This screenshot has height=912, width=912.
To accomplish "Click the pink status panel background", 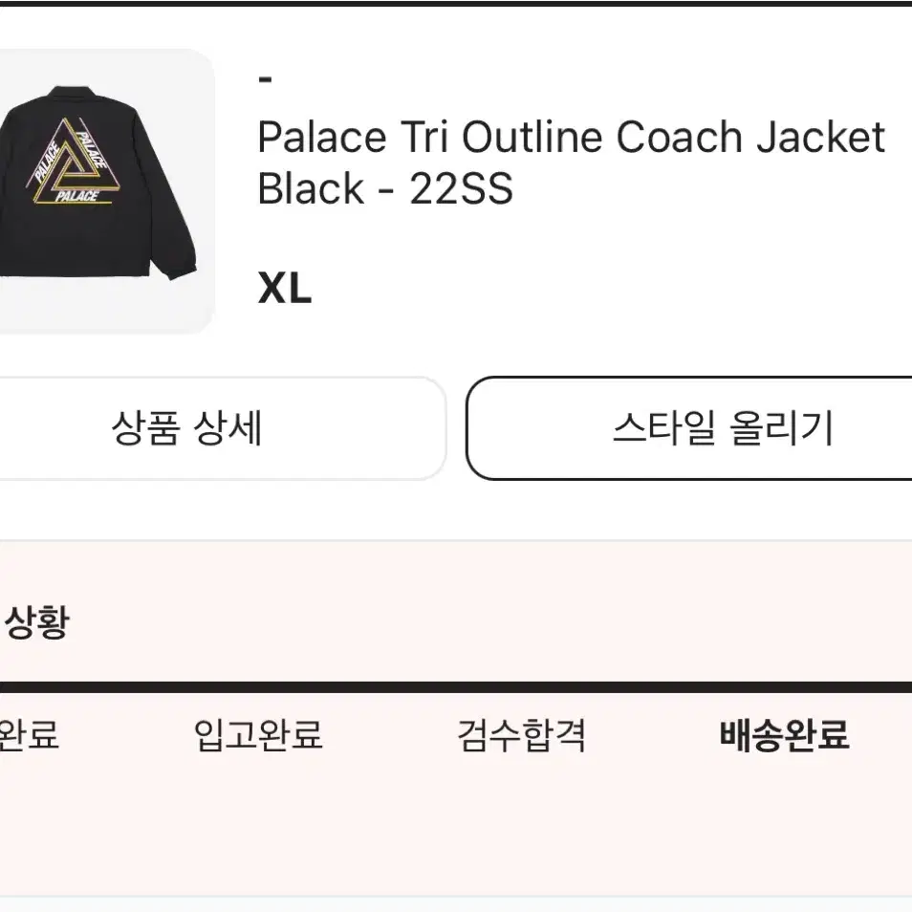I will coord(456,814).
